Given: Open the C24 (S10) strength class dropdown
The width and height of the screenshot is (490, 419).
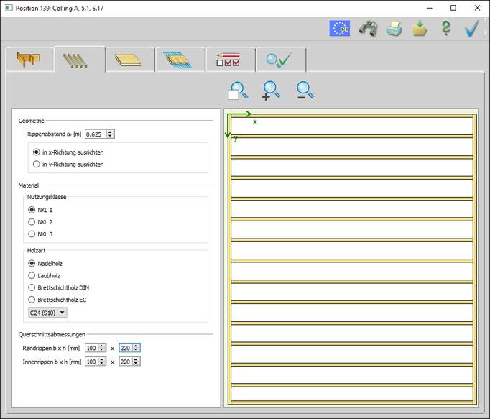Looking at the screenshot, I should [48, 313].
